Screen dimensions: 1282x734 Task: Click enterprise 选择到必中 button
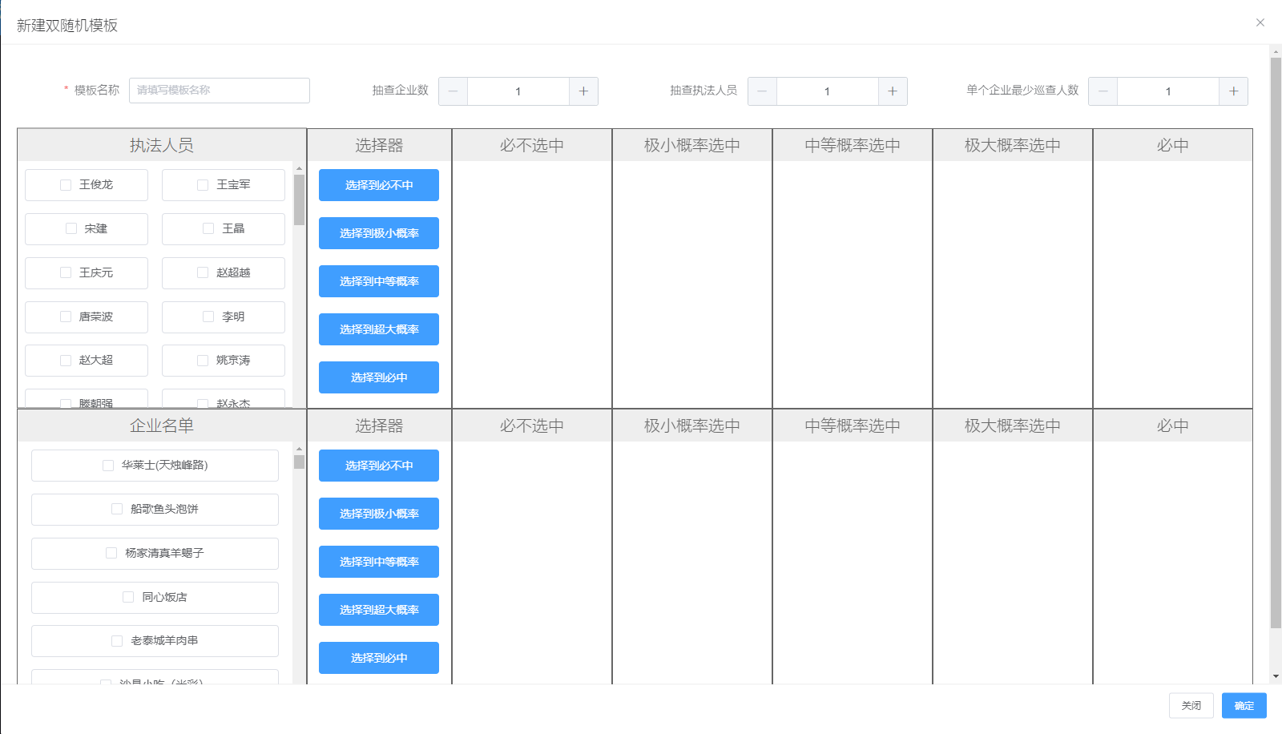[379, 658]
